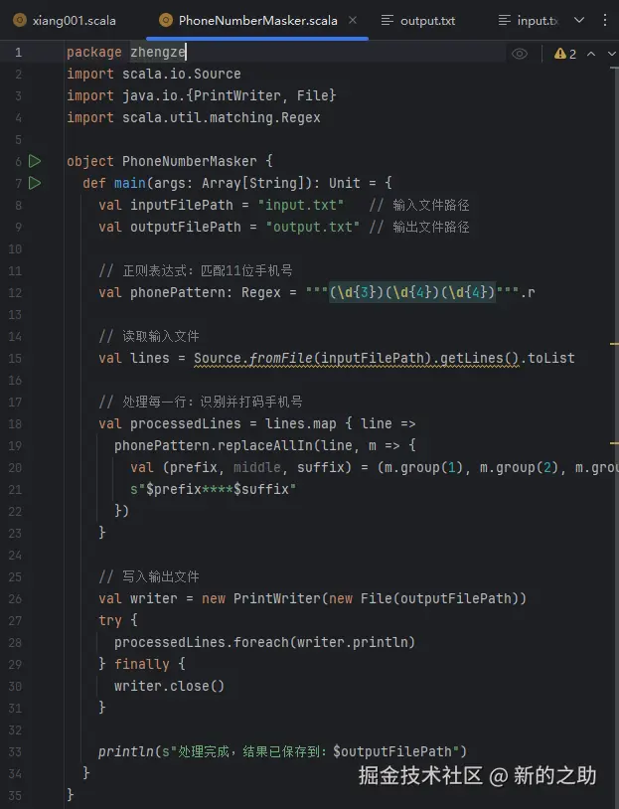The width and height of the screenshot is (619, 809).
Task: Click the println completion message line
Action: [282, 751]
